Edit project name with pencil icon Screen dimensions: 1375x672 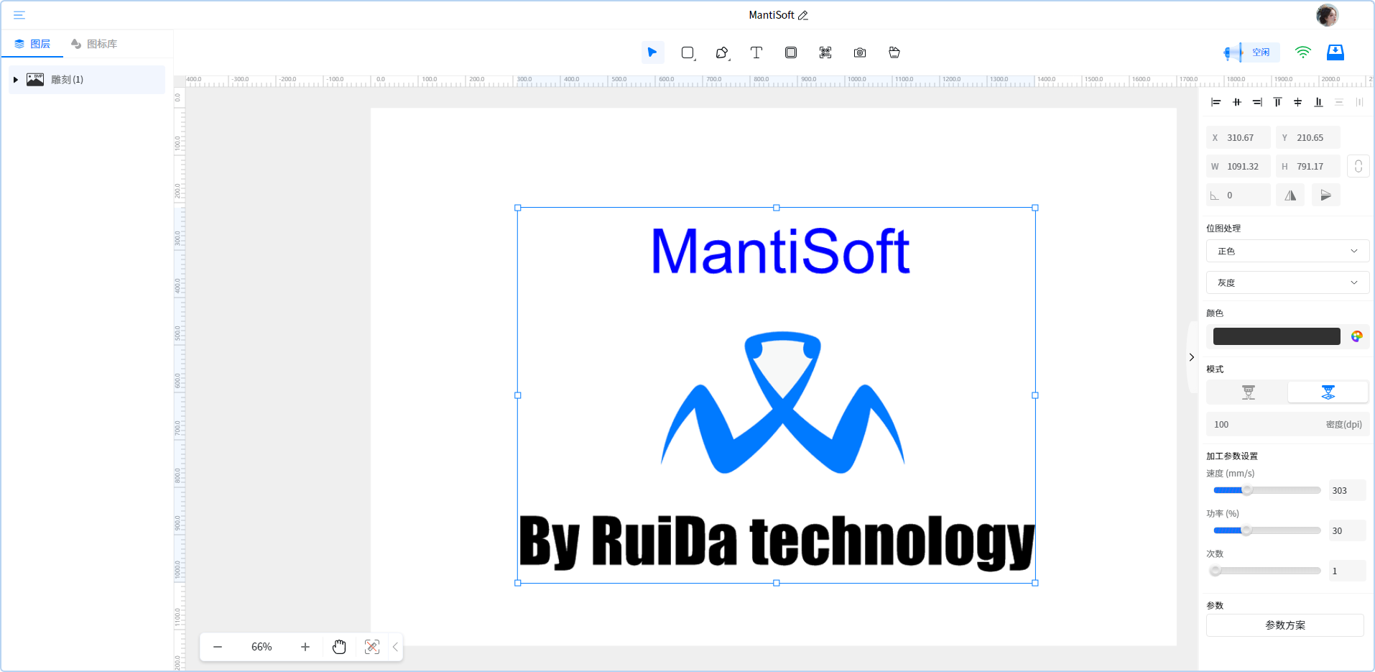coord(803,15)
